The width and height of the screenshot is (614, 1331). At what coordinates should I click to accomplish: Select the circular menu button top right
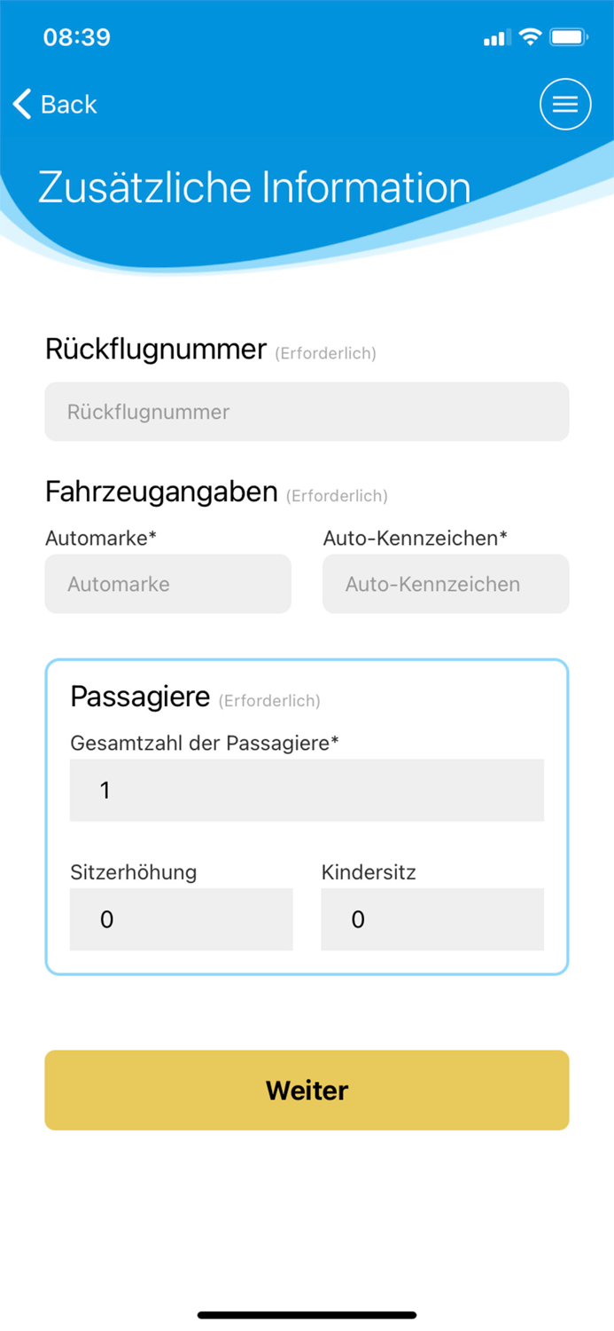pos(564,104)
